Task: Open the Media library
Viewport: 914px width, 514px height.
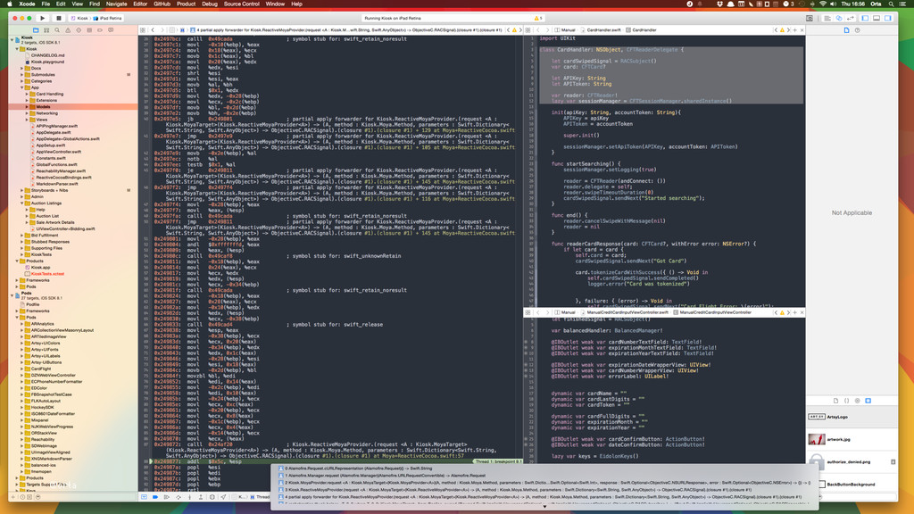Action: pyautogui.click(x=868, y=401)
